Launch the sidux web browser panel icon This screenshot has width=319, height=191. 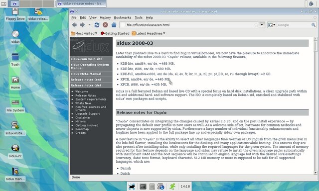coord(160,187)
